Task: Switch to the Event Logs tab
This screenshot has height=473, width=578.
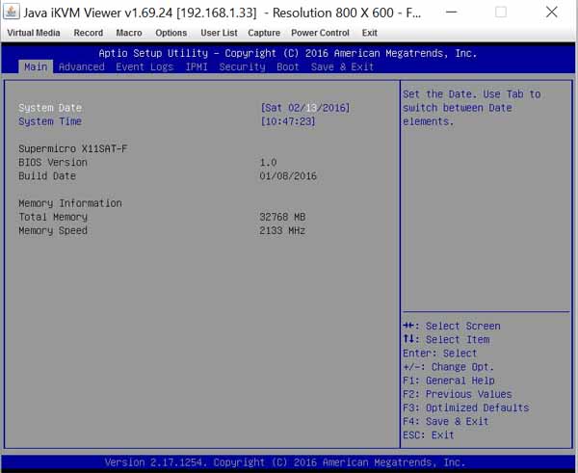Action: 144,66
